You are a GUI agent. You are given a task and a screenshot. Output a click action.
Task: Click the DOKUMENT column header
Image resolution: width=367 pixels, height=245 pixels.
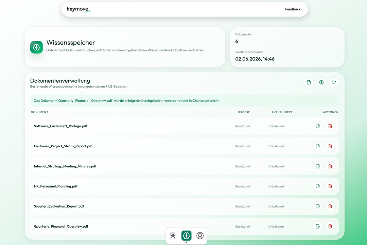coord(39,112)
